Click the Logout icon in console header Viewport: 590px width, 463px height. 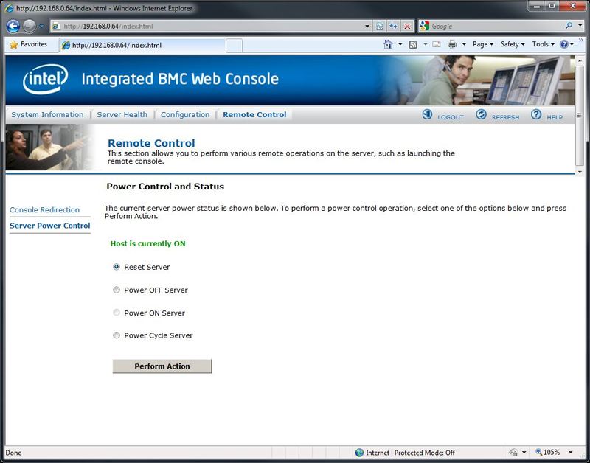(x=427, y=115)
